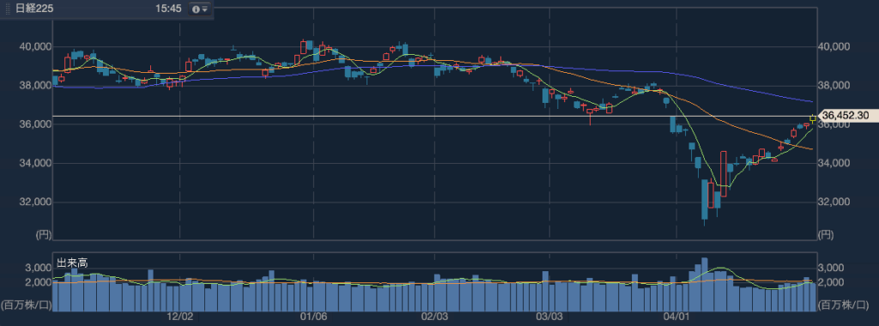This screenshot has width=879, height=326.
Task: Click the left axis 34,000 label
Action: tap(34, 164)
